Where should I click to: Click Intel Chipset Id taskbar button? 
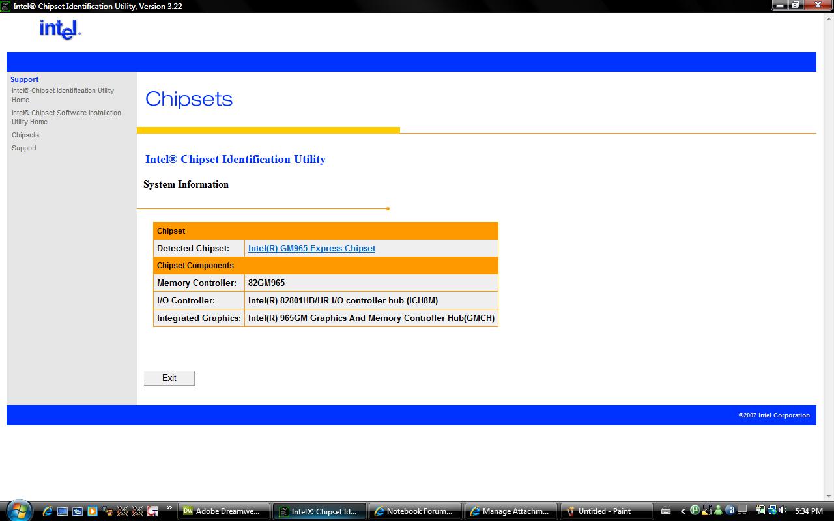point(319,511)
